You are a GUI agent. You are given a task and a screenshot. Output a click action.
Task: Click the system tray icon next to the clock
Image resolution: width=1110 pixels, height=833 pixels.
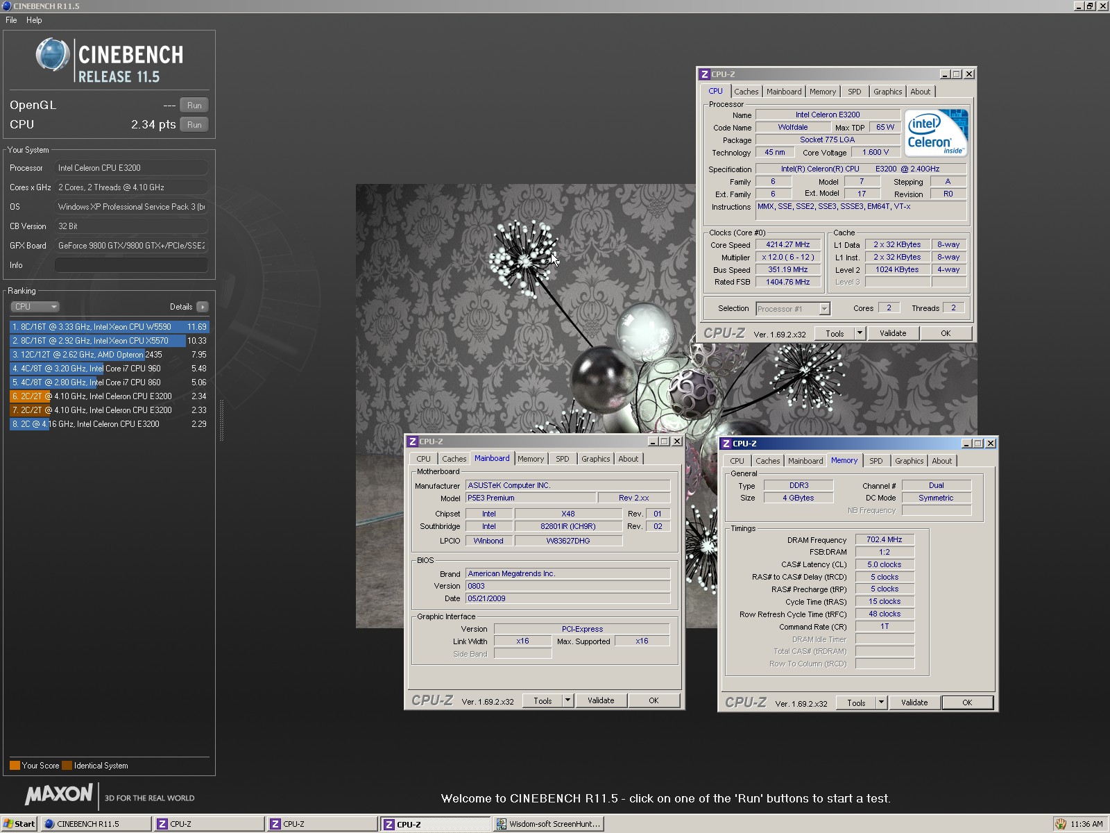click(1061, 824)
